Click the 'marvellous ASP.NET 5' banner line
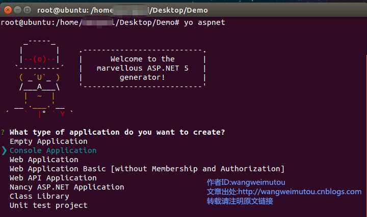 tap(143, 68)
